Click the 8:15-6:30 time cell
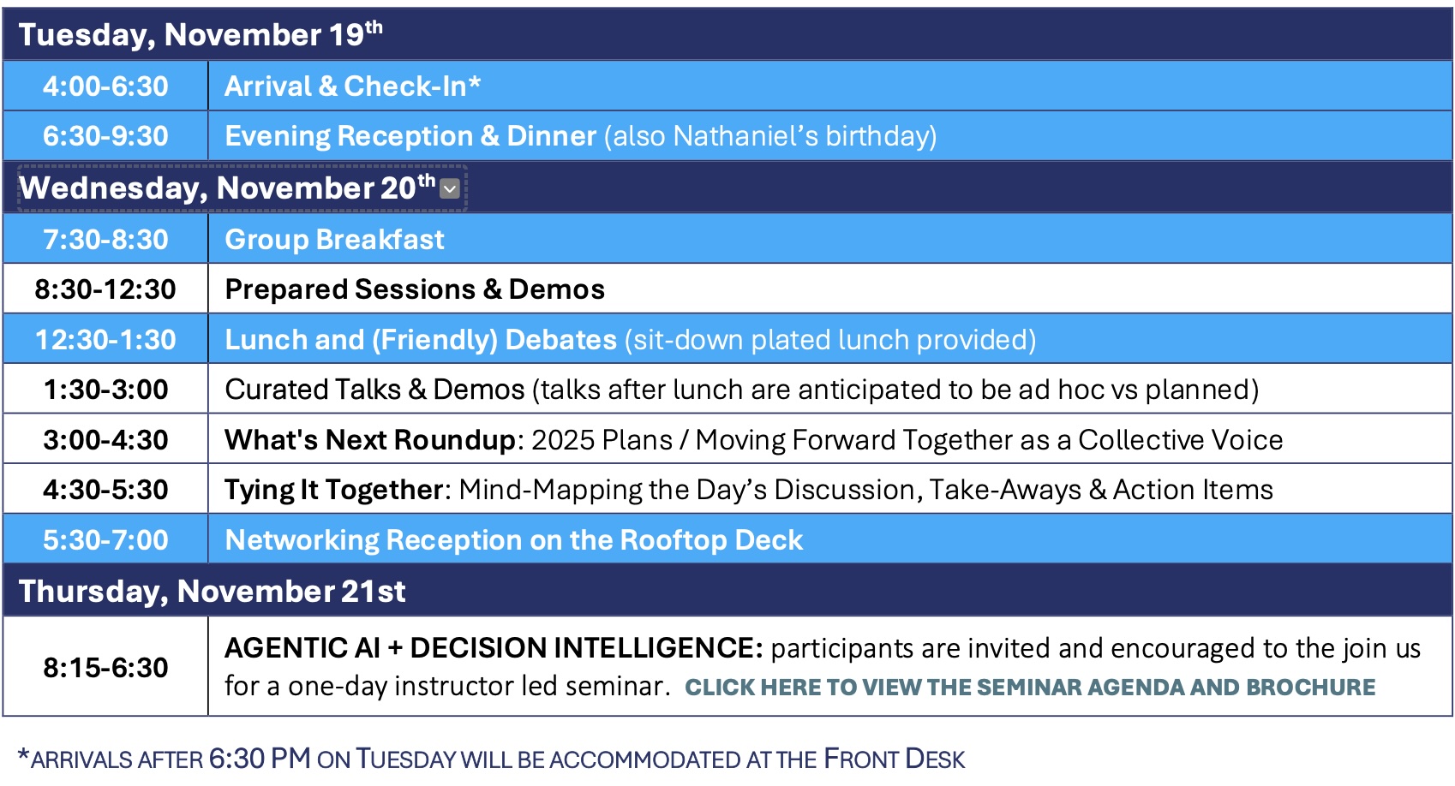1455x786 pixels. tap(105, 668)
